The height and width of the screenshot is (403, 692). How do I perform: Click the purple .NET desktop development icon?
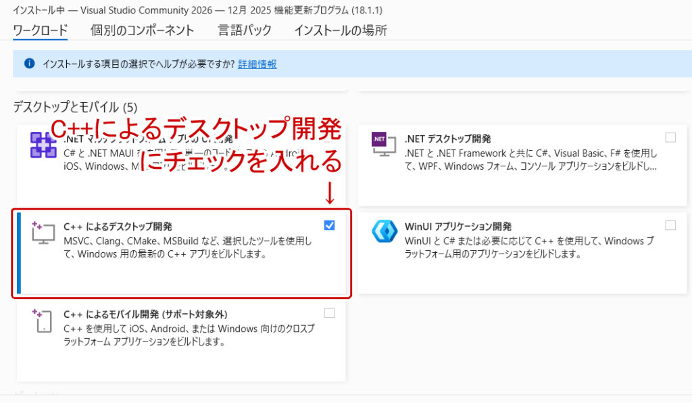(382, 143)
